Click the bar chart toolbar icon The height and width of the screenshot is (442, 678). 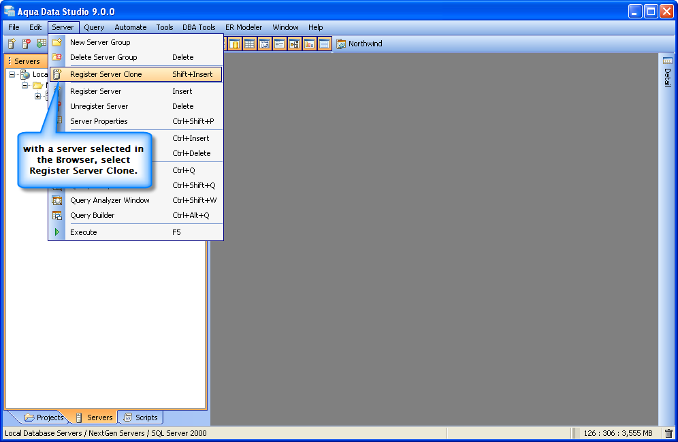point(309,44)
